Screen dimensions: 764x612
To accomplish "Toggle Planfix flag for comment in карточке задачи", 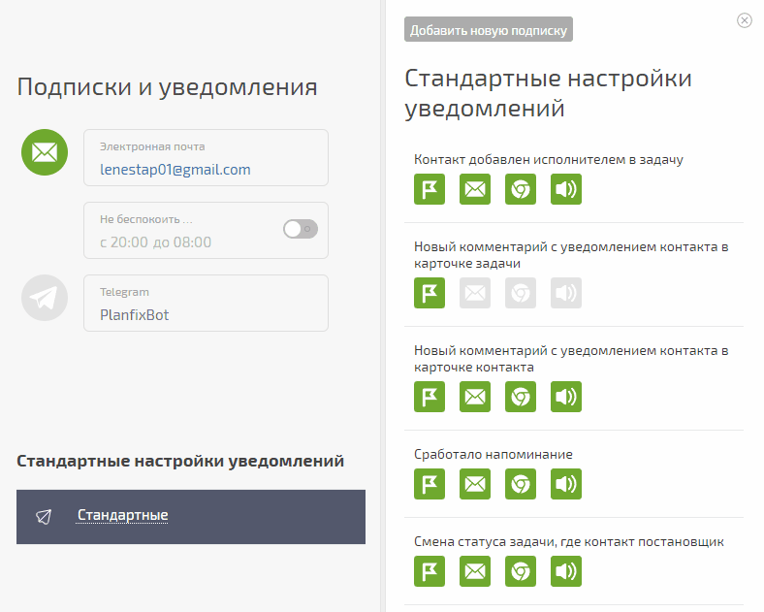I will pos(430,293).
